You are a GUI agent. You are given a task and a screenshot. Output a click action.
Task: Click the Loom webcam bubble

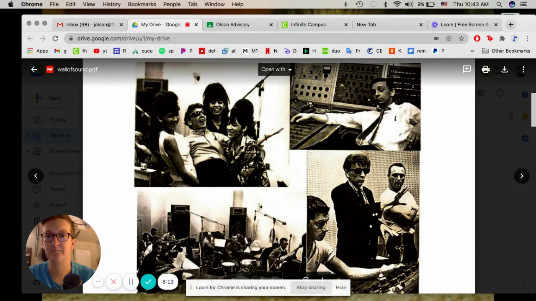(x=63, y=252)
